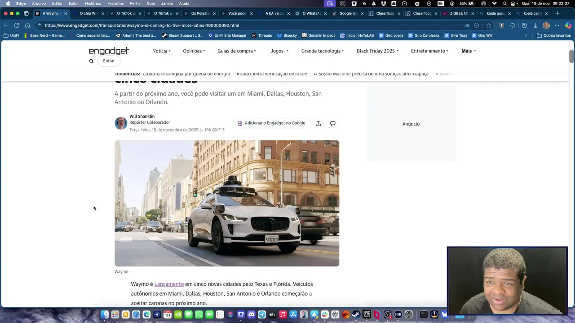Launch Safari from the Dock
Viewport: 575px width, 323px height.
coord(136,314)
